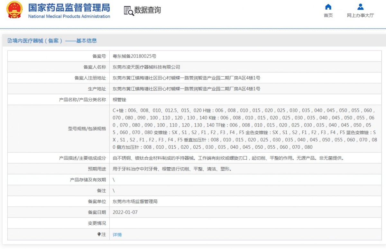The height and width of the screenshot is (249, 386).
Task: Select the 备案号 label cell
Action: click(99, 56)
